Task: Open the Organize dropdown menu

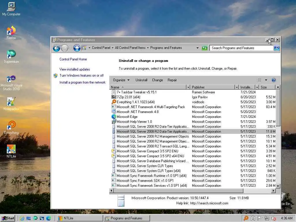Action: click(121, 80)
